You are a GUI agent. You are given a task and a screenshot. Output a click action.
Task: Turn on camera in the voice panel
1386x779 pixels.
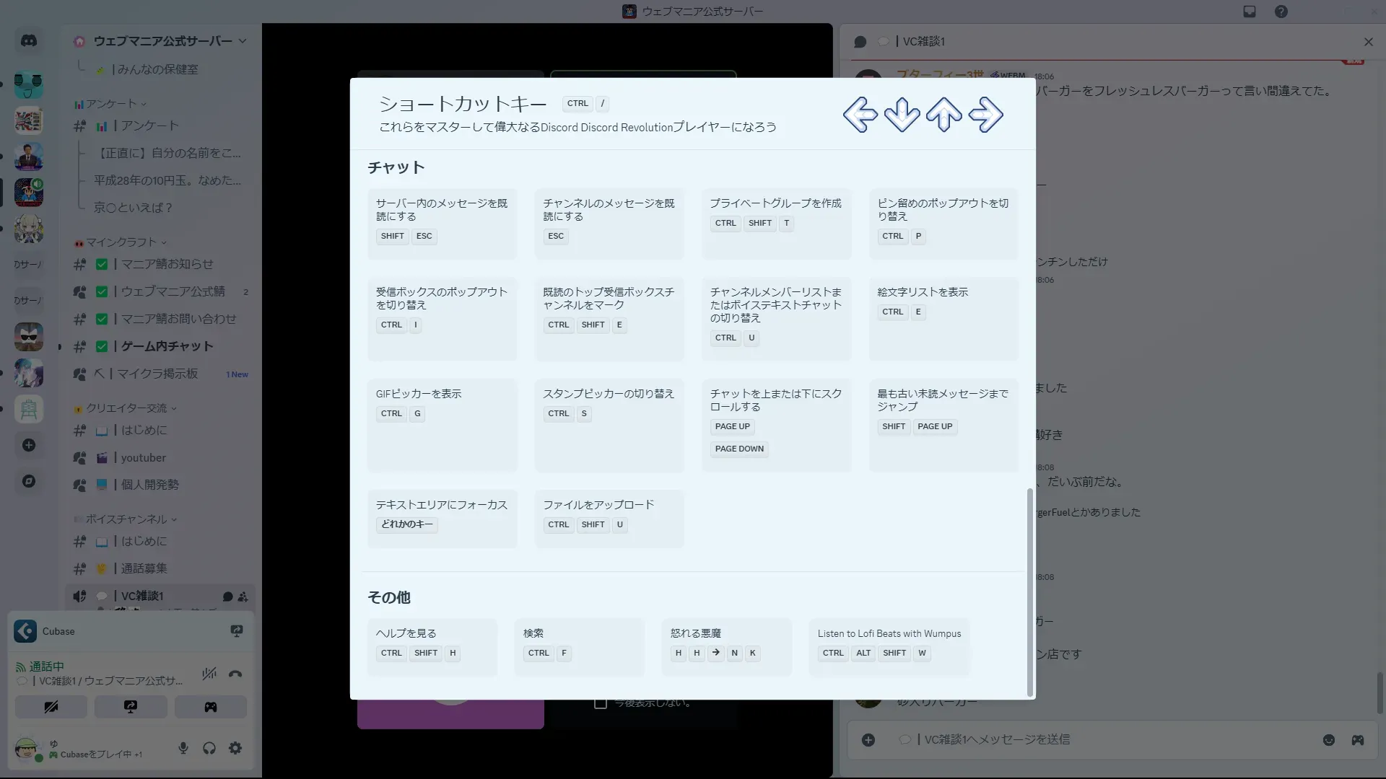click(x=51, y=707)
